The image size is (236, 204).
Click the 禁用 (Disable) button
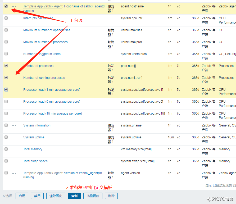(37, 196)
